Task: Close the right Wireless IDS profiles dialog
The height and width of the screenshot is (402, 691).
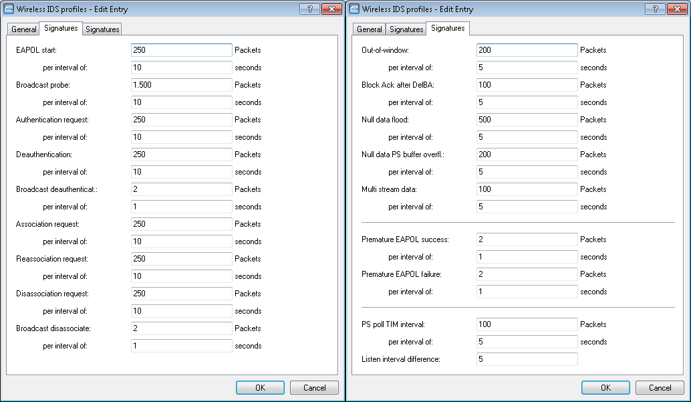Action: pyautogui.click(x=676, y=9)
